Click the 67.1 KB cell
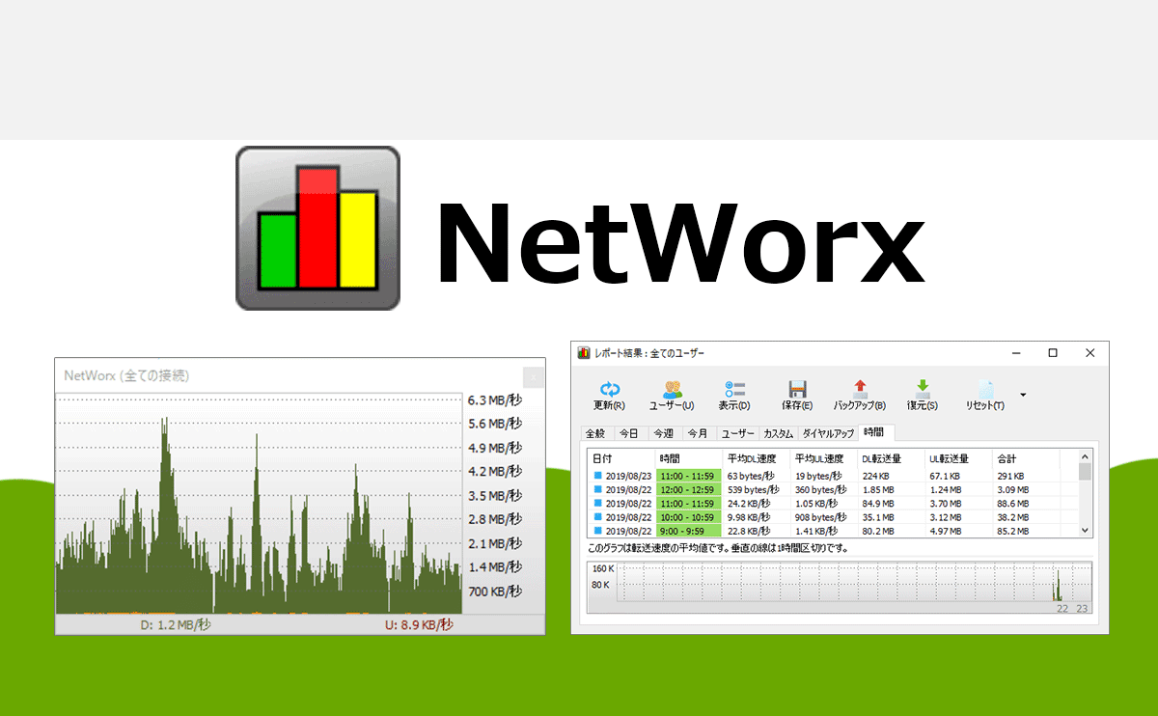The image size is (1158, 716). [x=945, y=476]
